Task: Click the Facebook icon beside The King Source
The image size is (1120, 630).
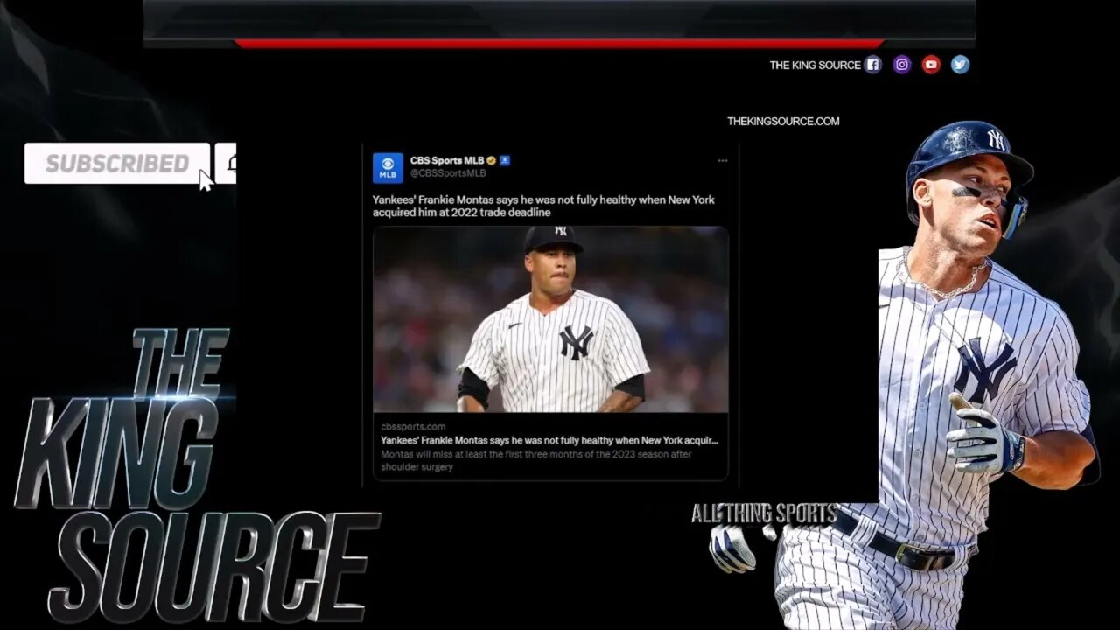Action: tap(872, 65)
